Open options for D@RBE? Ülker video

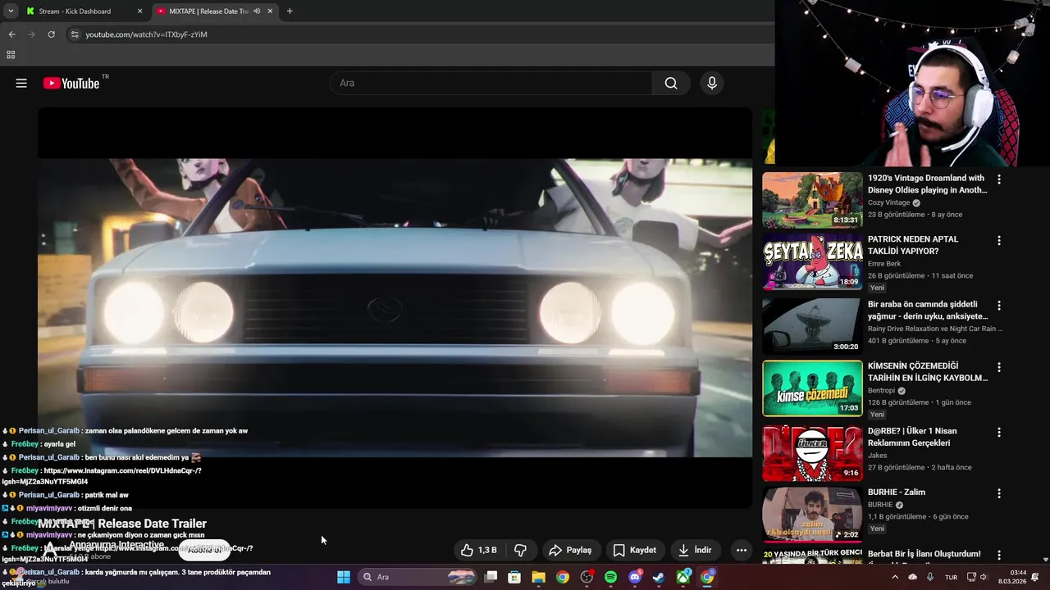(999, 432)
